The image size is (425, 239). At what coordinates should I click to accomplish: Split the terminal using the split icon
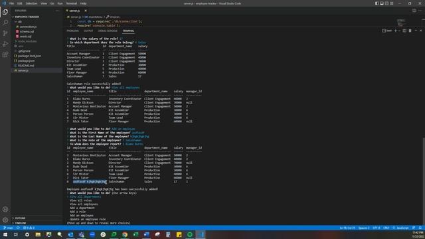(x=404, y=31)
